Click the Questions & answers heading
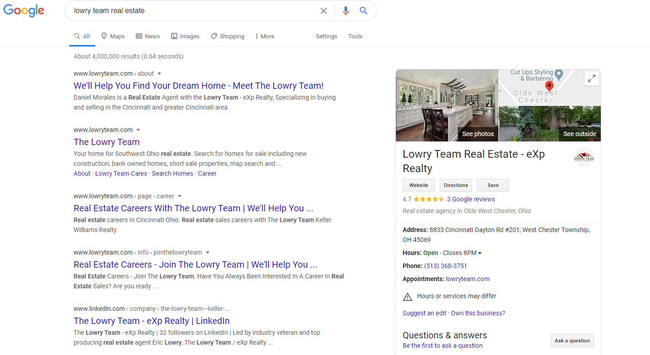650x355 pixels. pyautogui.click(x=445, y=335)
